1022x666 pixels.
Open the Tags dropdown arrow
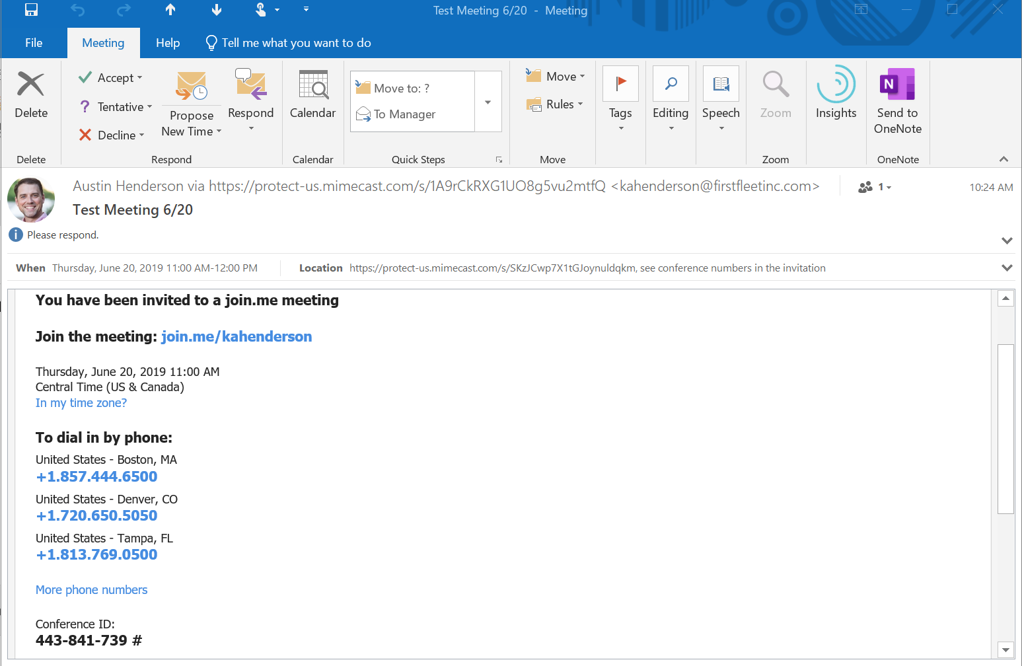621,128
